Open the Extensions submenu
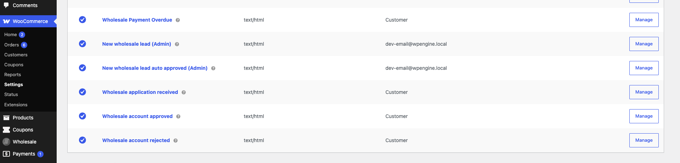The image size is (680, 163). [x=16, y=105]
